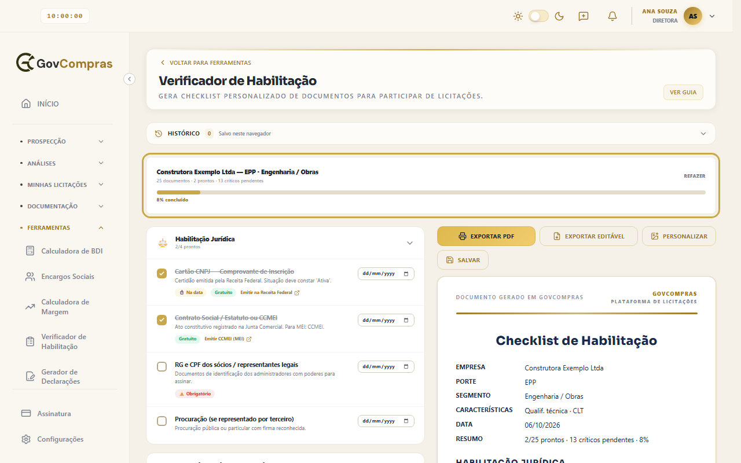Click the Habilitação Jurídica scales icon
Viewport: 741px width, 463px height.
pyautogui.click(x=163, y=243)
